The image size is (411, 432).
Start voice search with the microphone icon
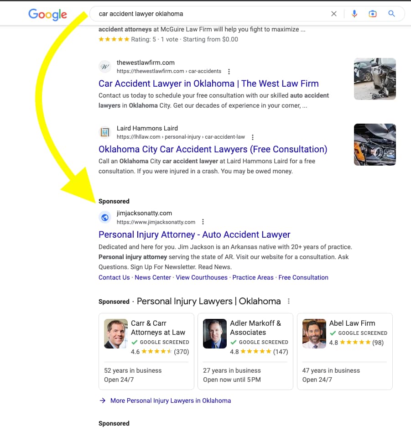click(354, 14)
